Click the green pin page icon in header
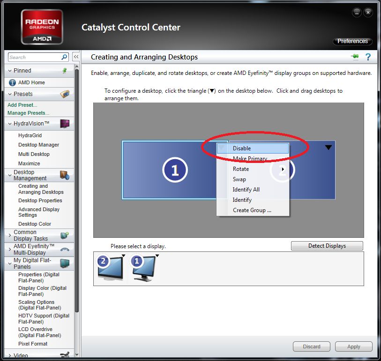The height and width of the screenshot is (361, 381). (355, 57)
